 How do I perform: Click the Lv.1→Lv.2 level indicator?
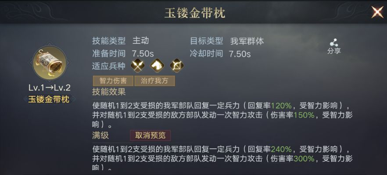pyautogui.click(x=49, y=88)
